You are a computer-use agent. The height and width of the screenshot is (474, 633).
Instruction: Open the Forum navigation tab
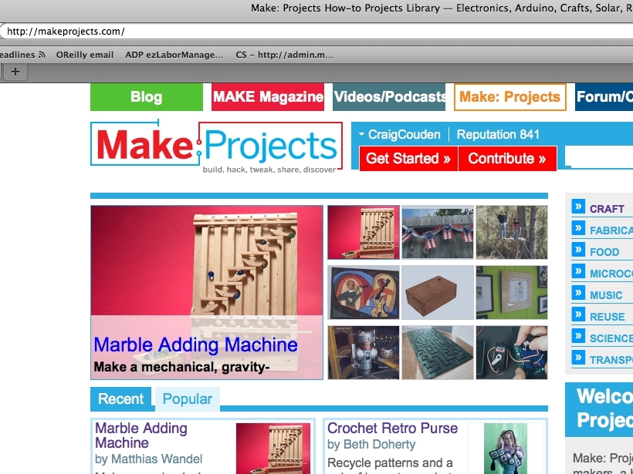[604, 97]
